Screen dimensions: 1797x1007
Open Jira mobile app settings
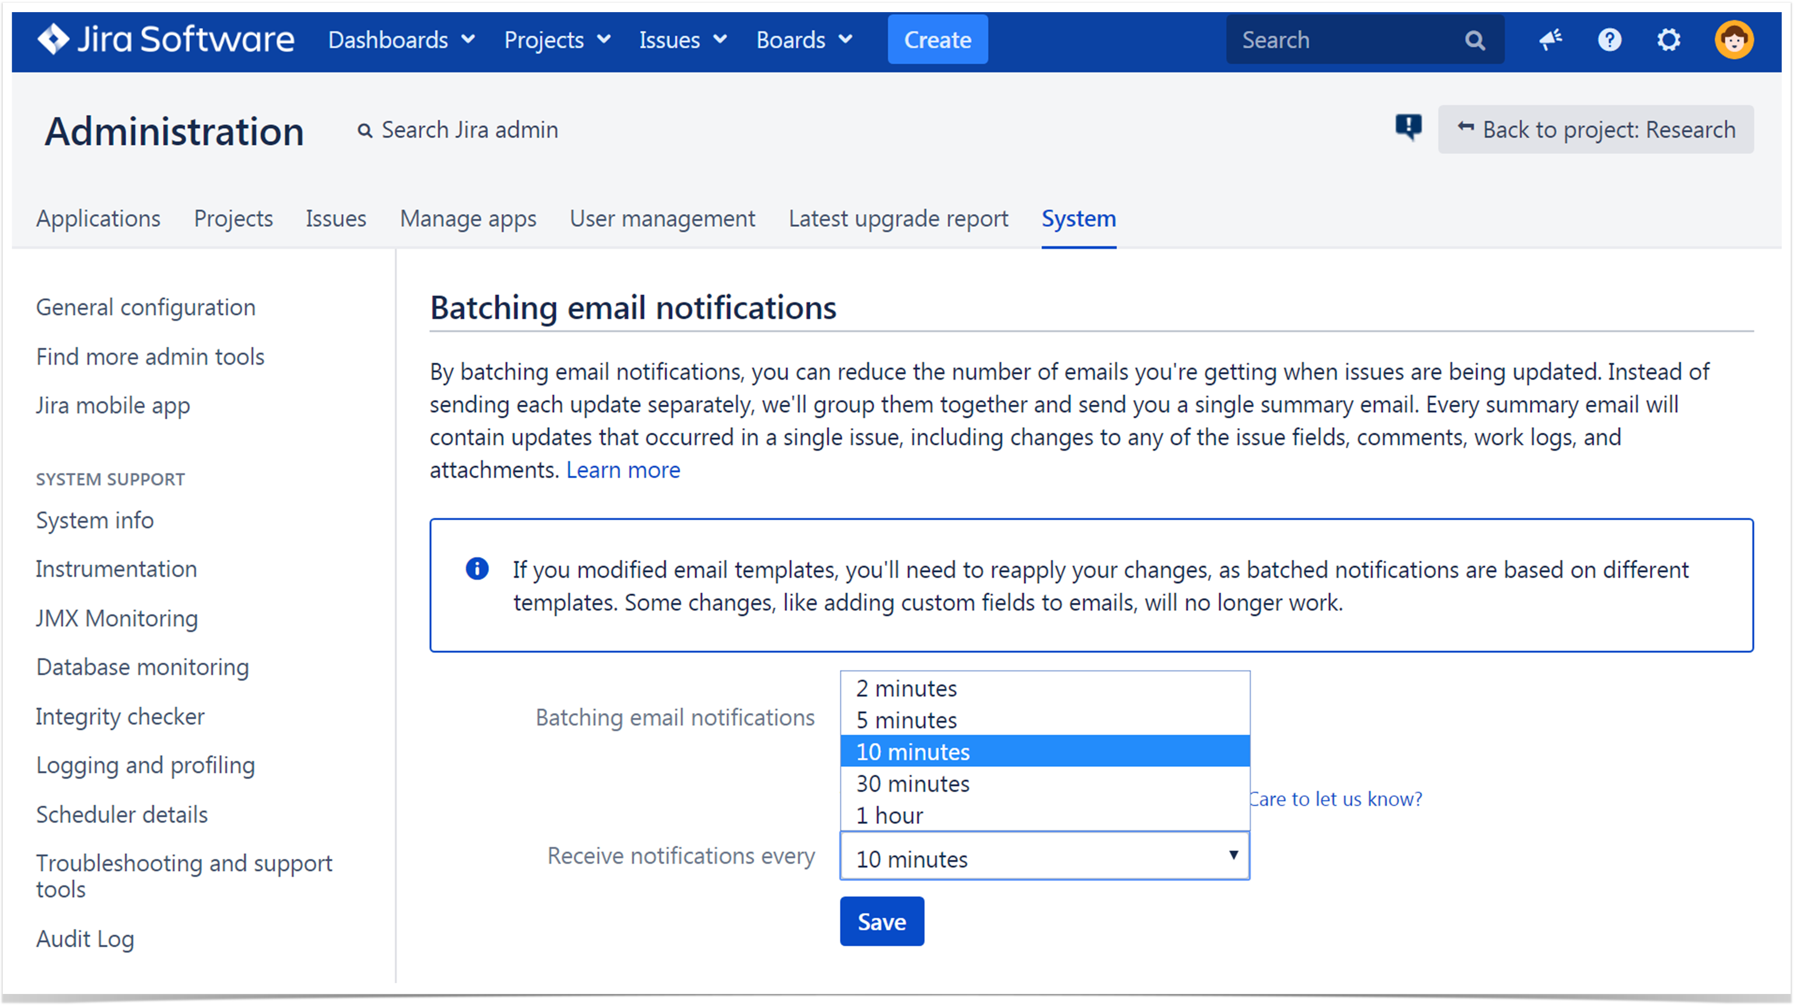click(113, 405)
